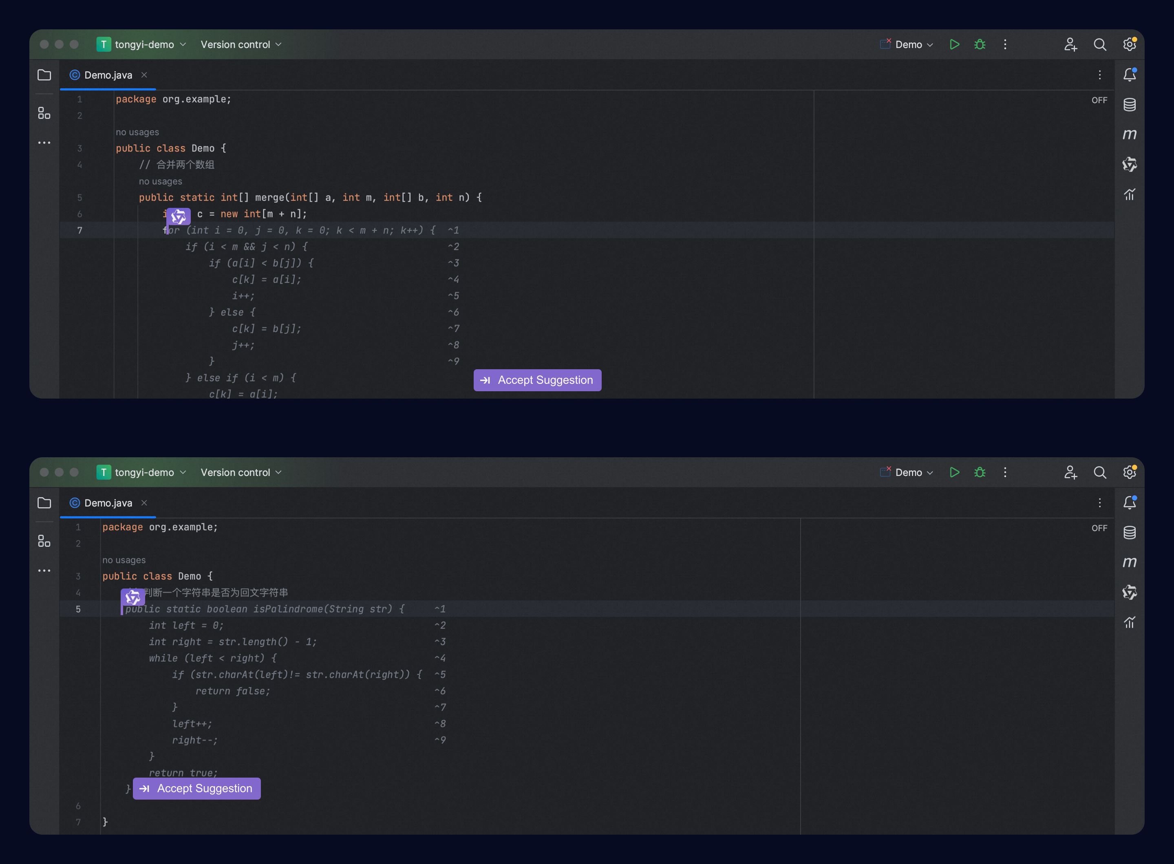The width and height of the screenshot is (1174, 864).
Task: Open IDE settings gear in top window
Action: tap(1130, 44)
